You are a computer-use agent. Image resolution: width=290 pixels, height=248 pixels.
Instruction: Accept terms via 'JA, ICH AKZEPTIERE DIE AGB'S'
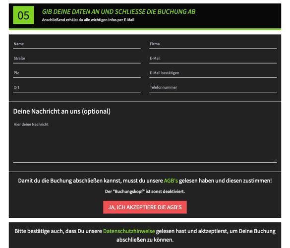(145, 207)
